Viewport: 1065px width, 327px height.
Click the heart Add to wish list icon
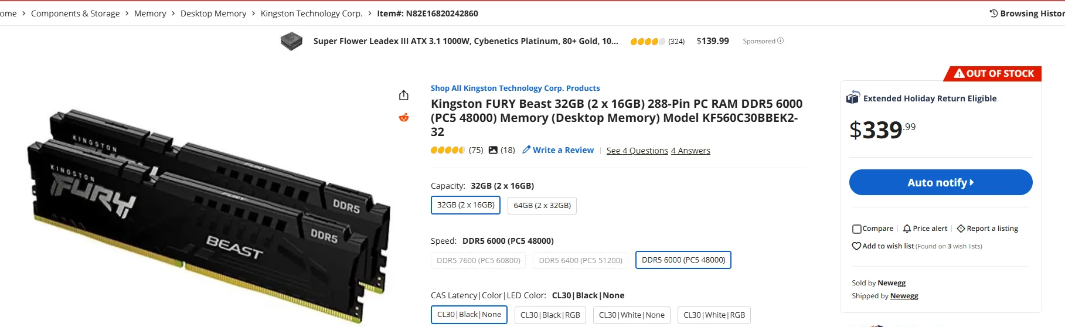[856, 246]
